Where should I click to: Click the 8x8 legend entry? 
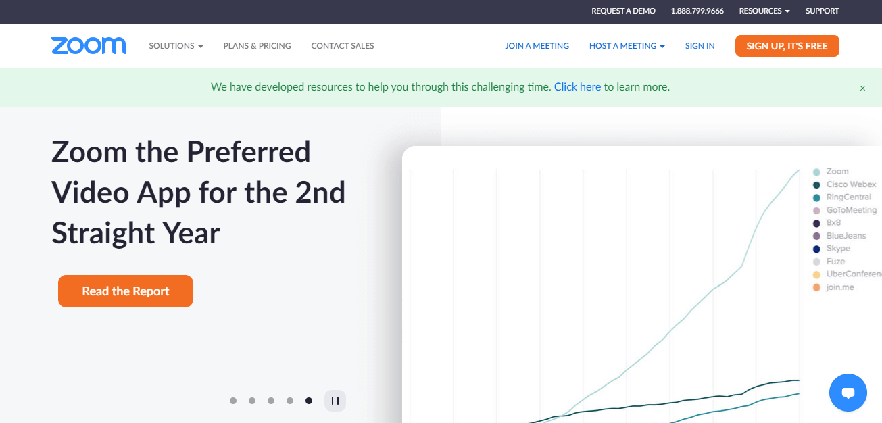(x=827, y=223)
